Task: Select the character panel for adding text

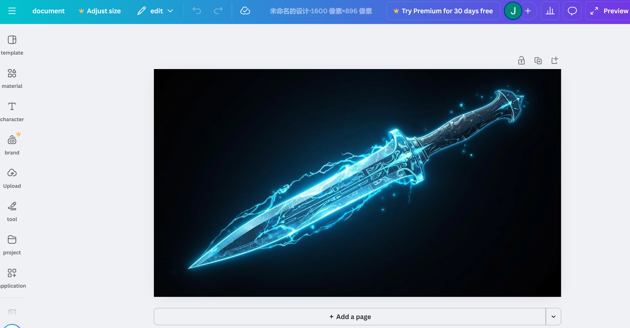Action: [x=12, y=111]
